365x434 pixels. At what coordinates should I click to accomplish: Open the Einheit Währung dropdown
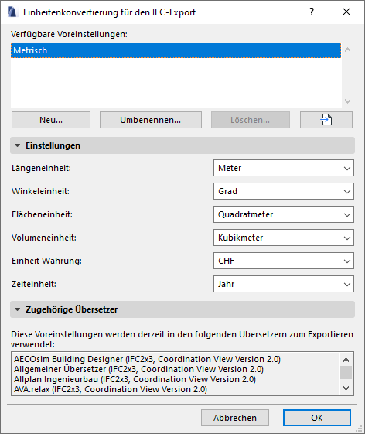click(284, 261)
